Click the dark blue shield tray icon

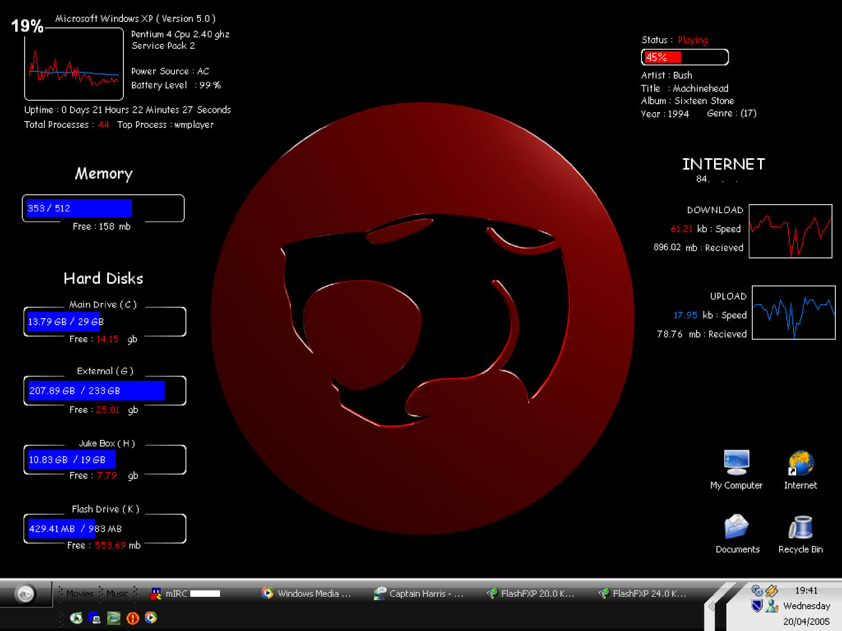pos(757,606)
